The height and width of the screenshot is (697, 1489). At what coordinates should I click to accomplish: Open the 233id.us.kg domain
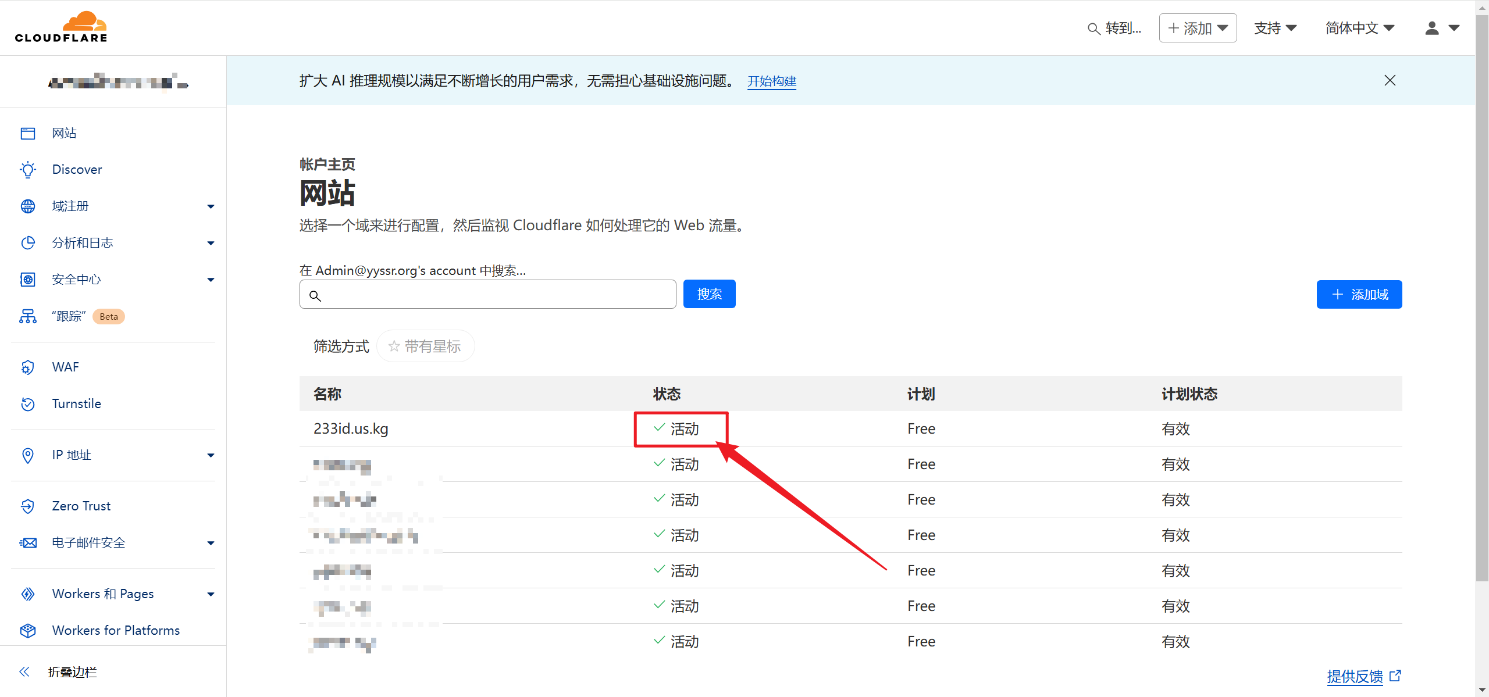tap(351, 428)
